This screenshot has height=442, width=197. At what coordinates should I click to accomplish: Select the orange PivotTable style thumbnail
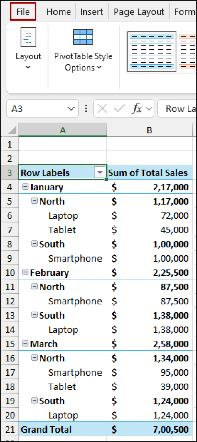[x=188, y=52]
